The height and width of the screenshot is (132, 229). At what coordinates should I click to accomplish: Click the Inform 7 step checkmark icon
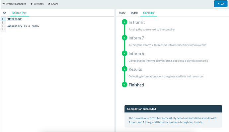pos(124,38)
